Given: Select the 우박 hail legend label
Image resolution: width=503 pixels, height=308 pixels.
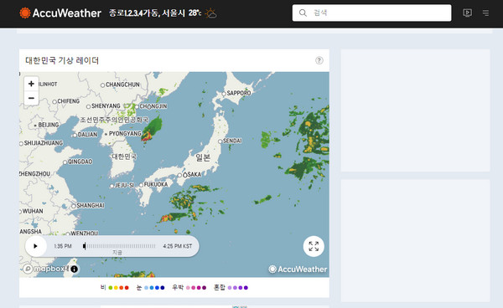Looking at the screenshot, I should (x=178, y=287).
